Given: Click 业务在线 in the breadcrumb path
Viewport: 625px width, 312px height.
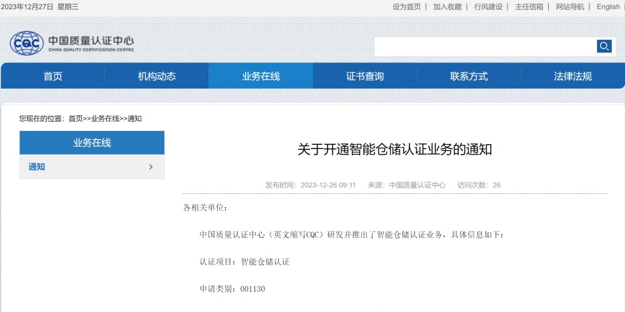Looking at the screenshot, I should (x=105, y=119).
